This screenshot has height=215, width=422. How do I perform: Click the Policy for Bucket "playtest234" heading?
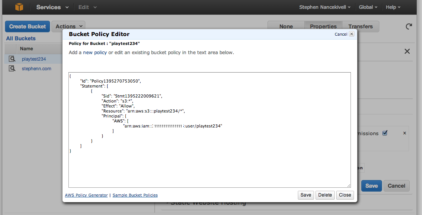pyautogui.click(x=104, y=43)
